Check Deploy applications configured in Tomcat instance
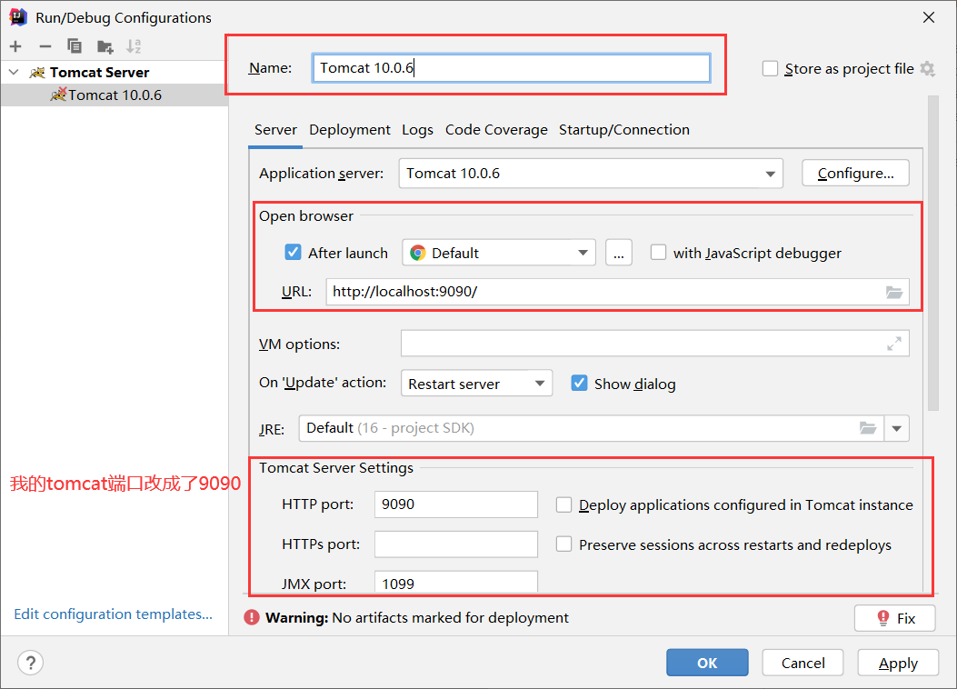The height and width of the screenshot is (689, 957). pyautogui.click(x=564, y=504)
